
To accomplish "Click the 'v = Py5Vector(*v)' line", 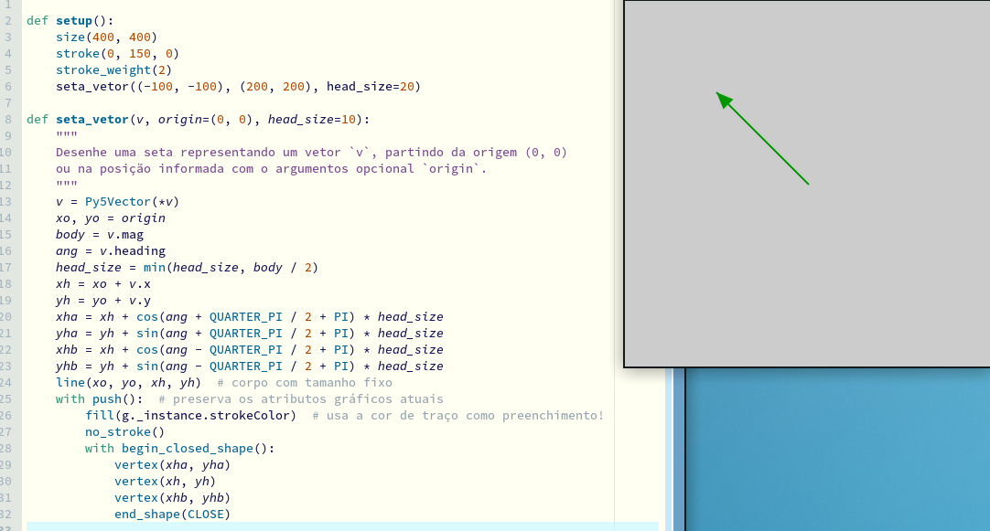I will [x=117, y=201].
